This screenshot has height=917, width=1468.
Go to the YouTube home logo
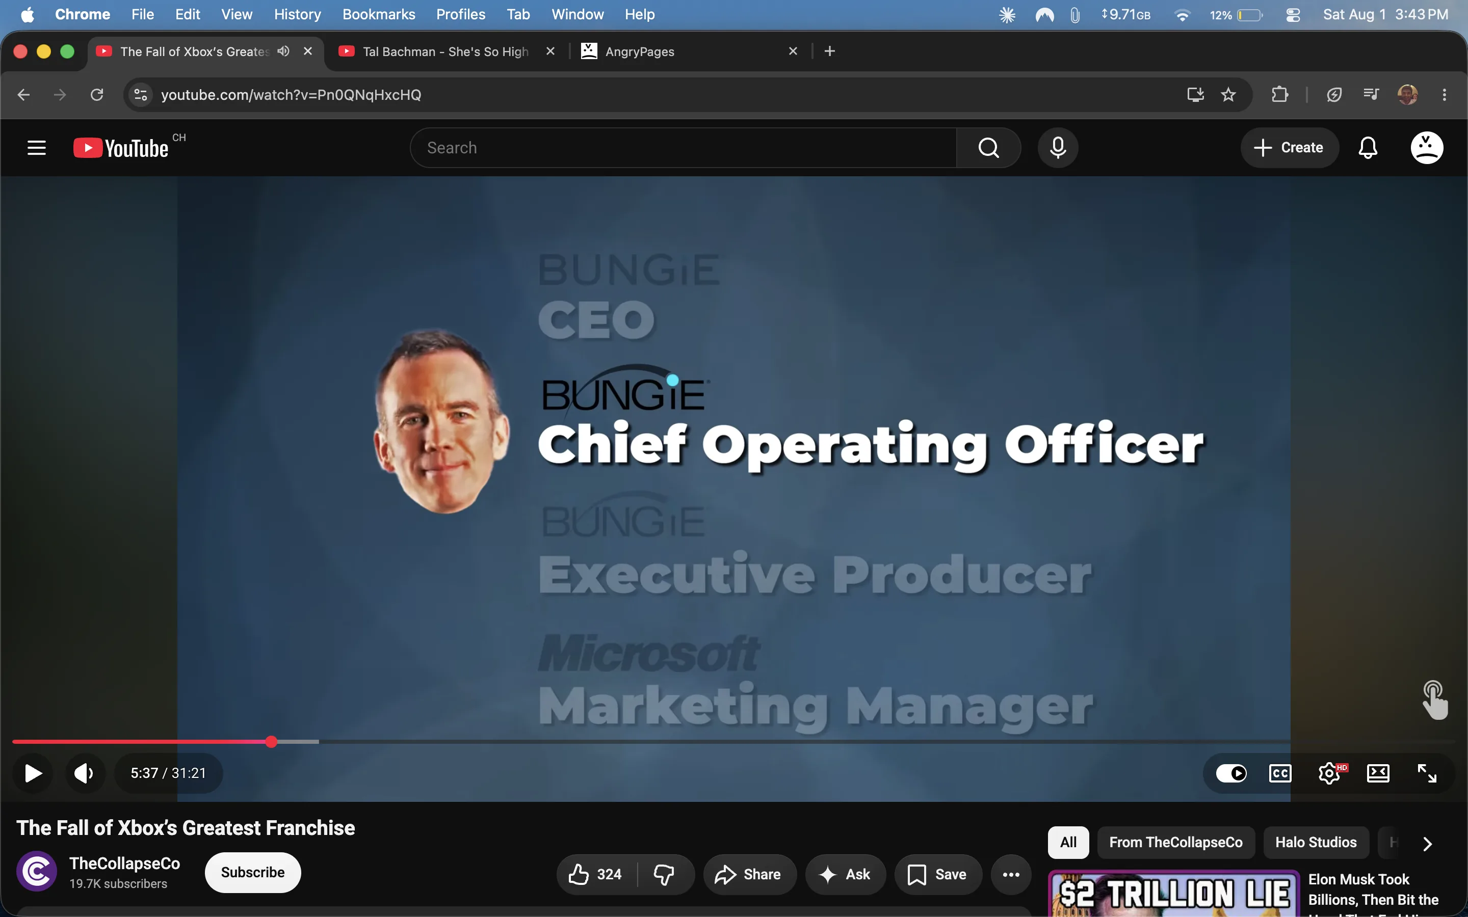point(121,148)
